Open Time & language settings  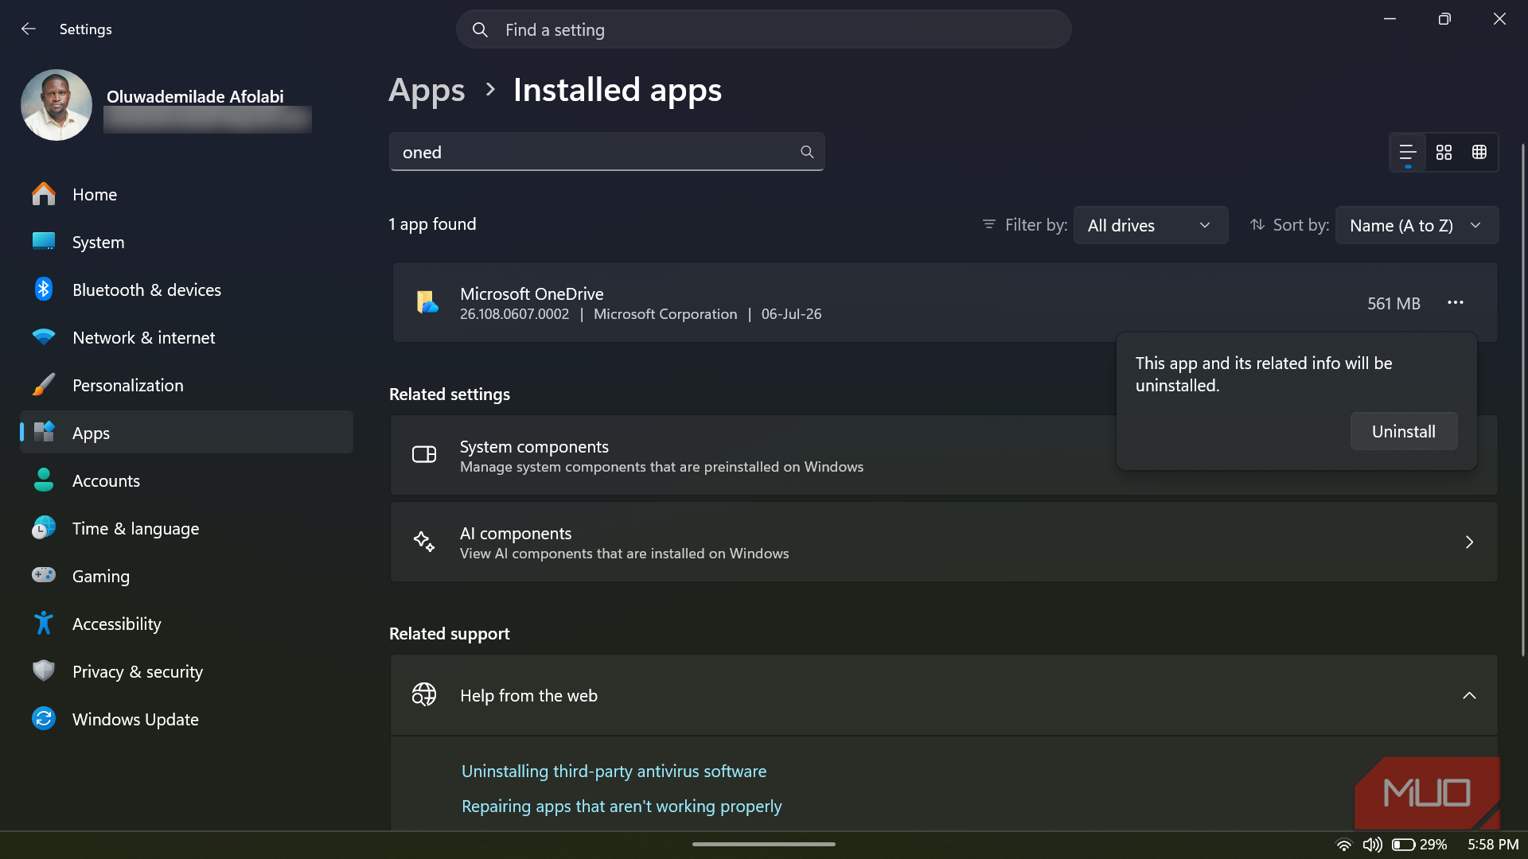click(x=186, y=528)
